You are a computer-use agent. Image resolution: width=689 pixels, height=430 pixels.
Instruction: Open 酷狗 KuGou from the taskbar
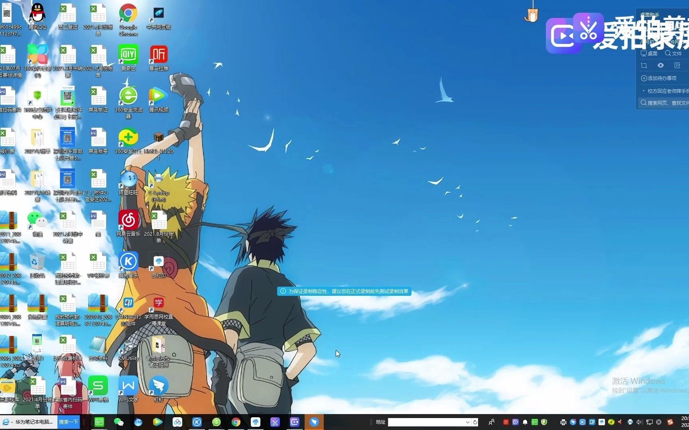[x=197, y=422]
